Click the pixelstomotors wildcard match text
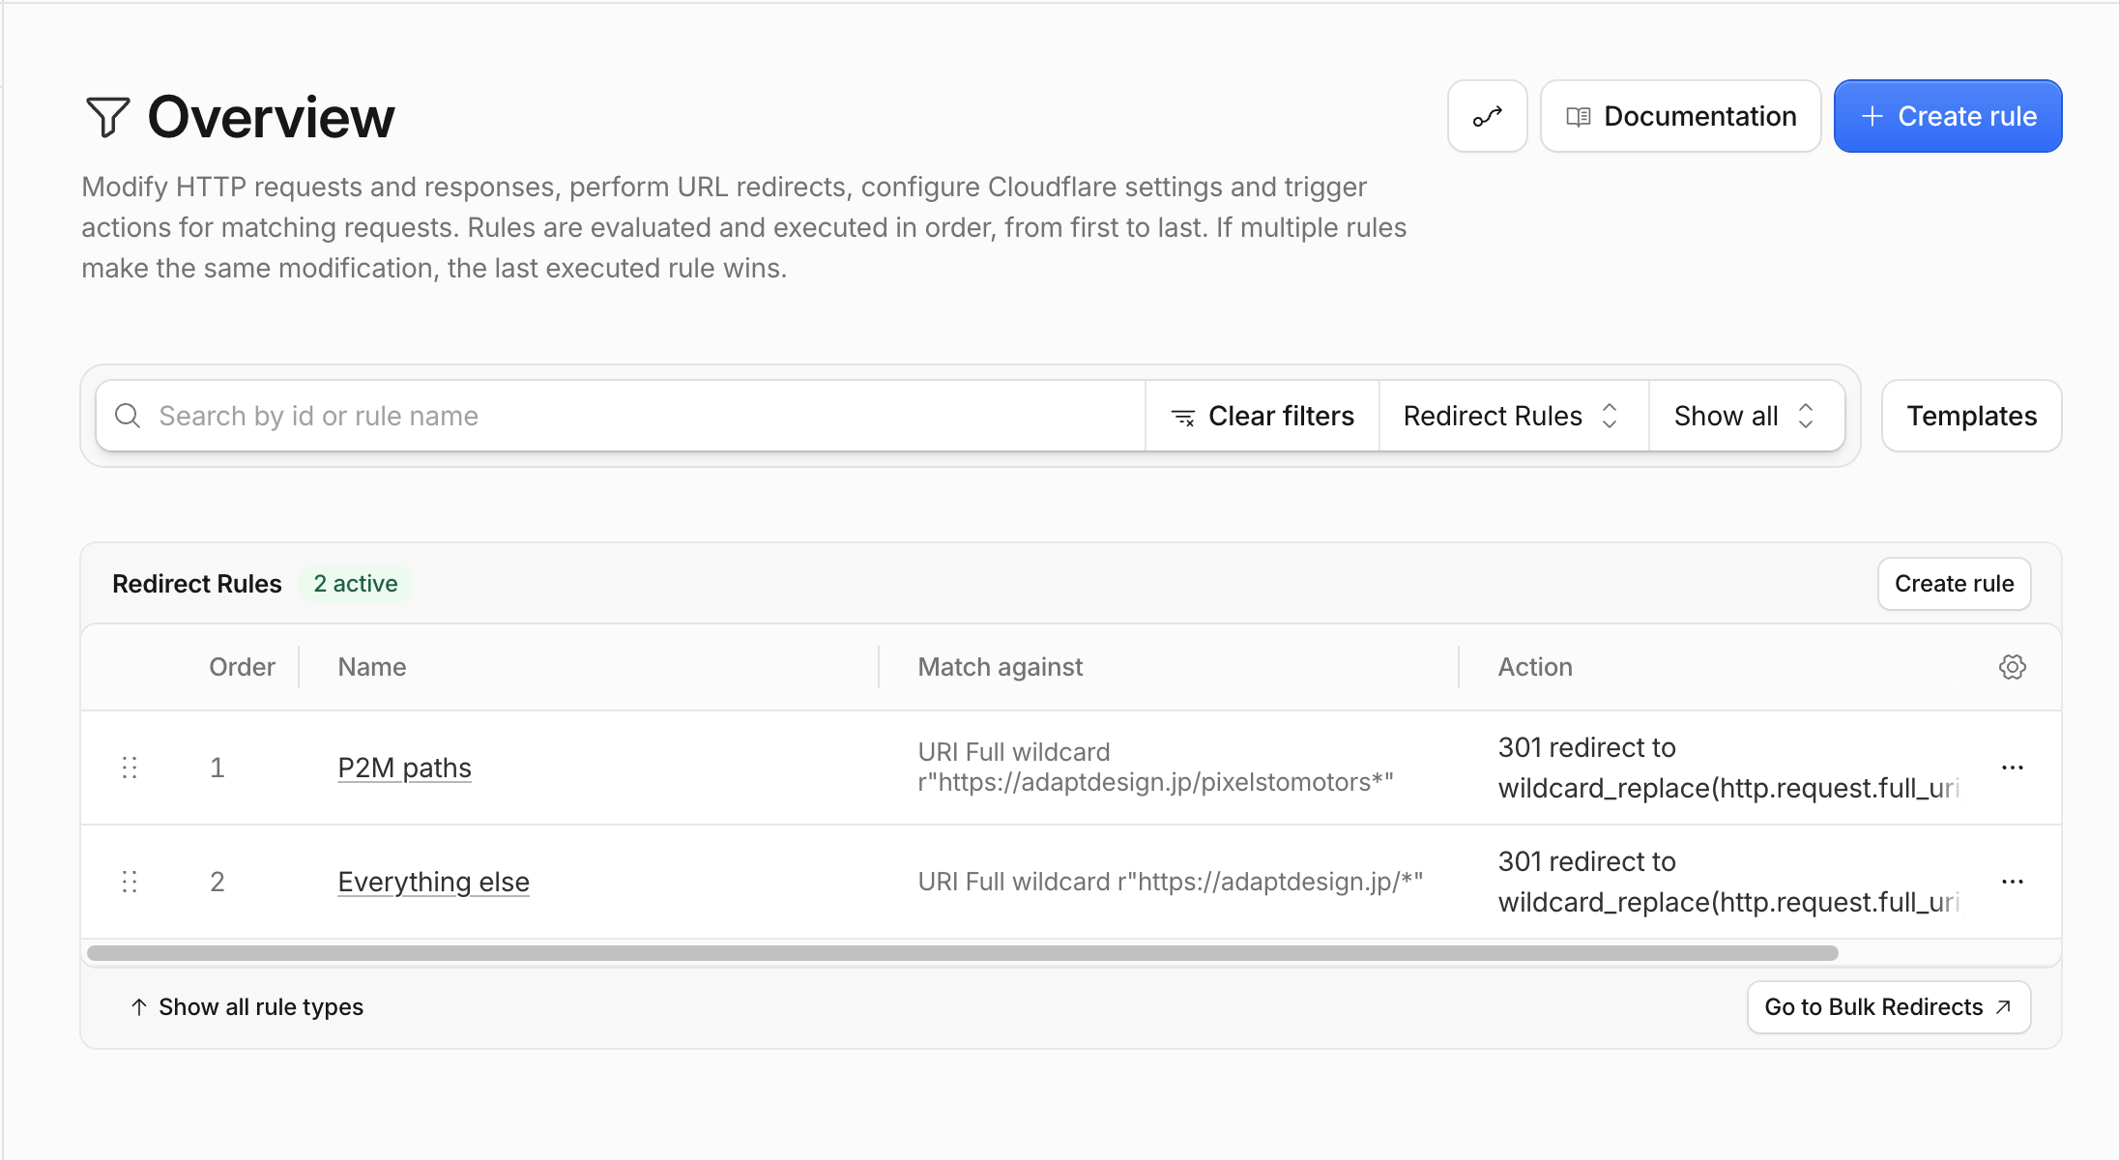2119x1160 pixels. tap(1155, 768)
